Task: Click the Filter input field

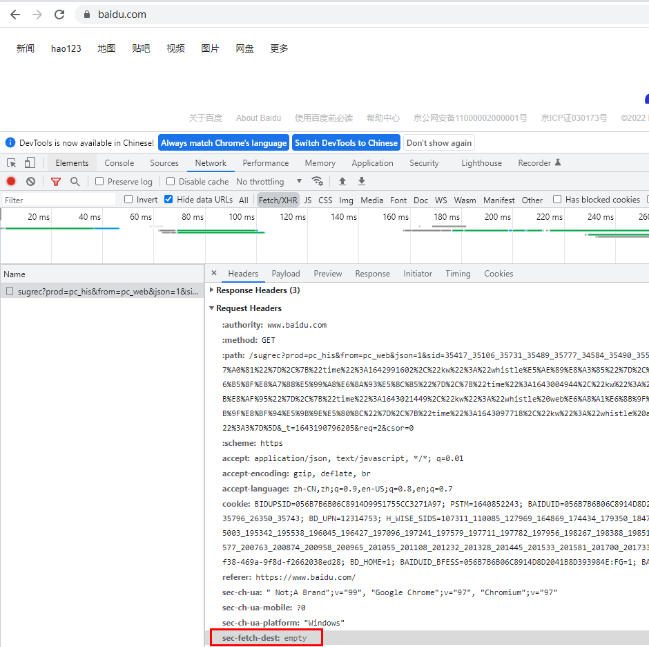Action: (59, 200)
